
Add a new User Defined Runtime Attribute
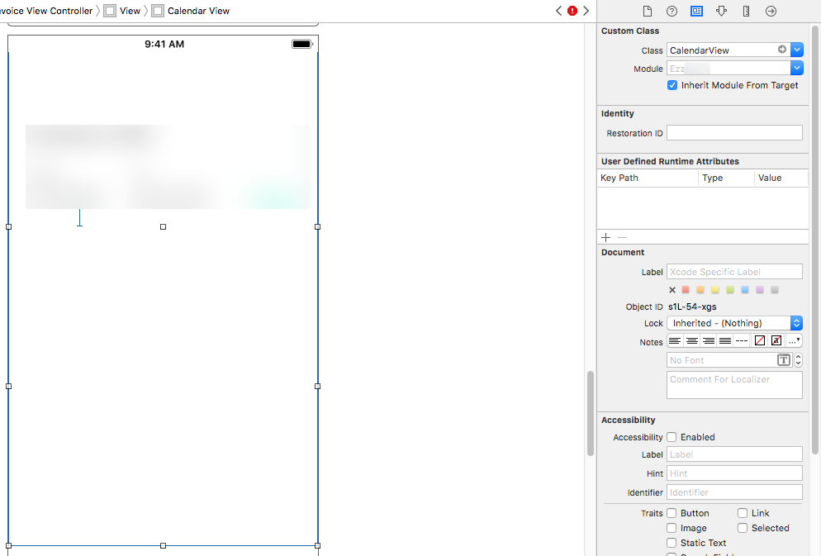point(605,237)
